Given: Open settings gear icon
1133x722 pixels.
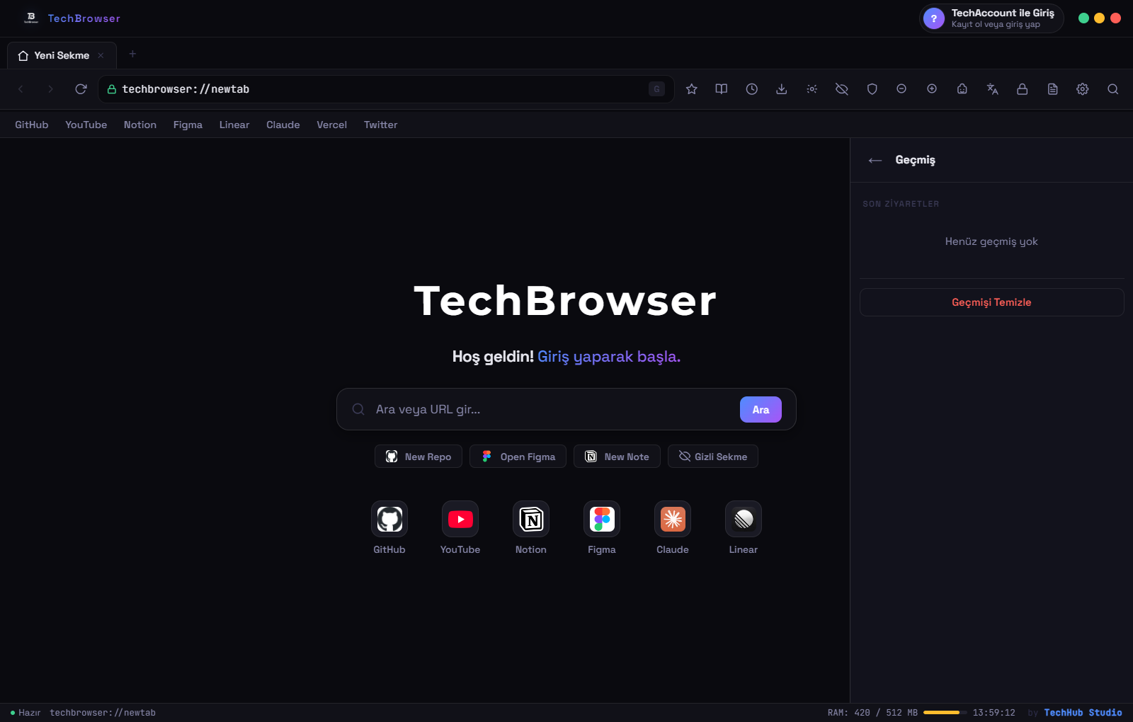Looking at the screenshot, I should [1083, 89].
